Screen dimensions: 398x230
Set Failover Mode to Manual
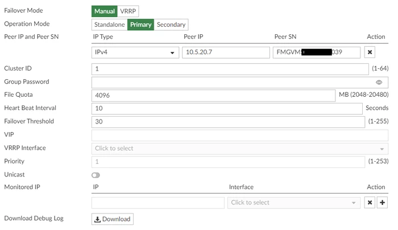coord(105,11)
